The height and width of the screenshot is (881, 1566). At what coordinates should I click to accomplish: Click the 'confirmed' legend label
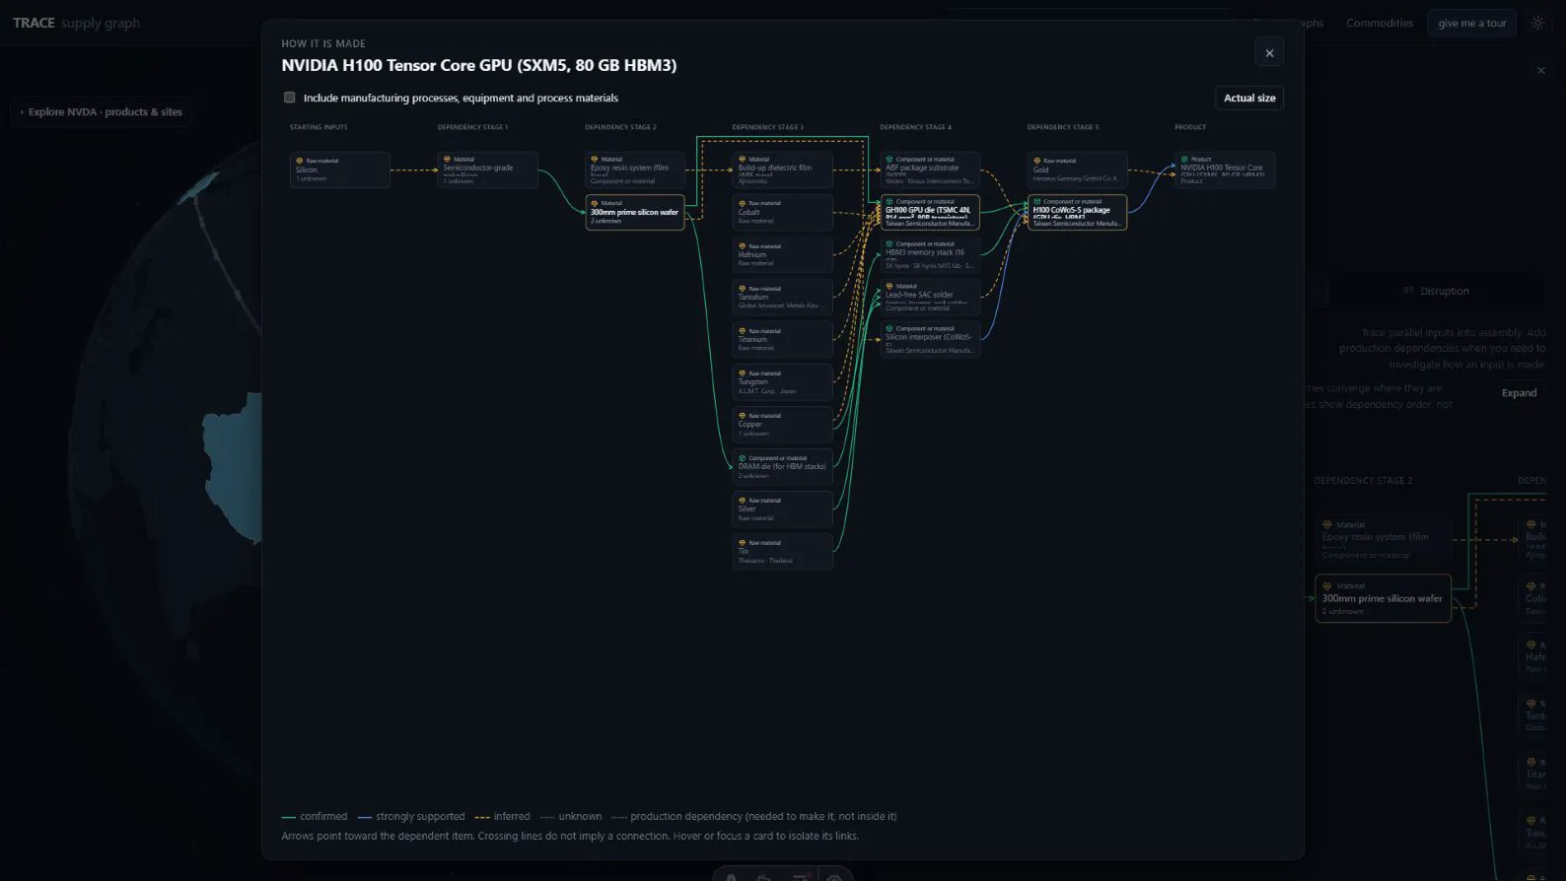(x=323, y=816)
